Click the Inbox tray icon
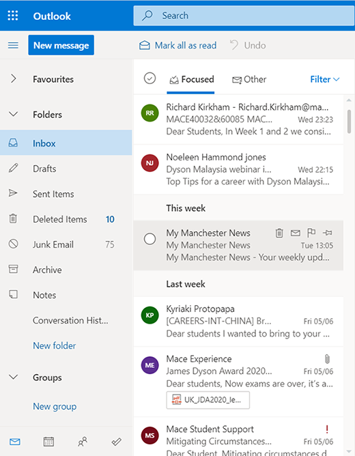Image resolution: width=355 pixels, height=456 pixels. 13,143
